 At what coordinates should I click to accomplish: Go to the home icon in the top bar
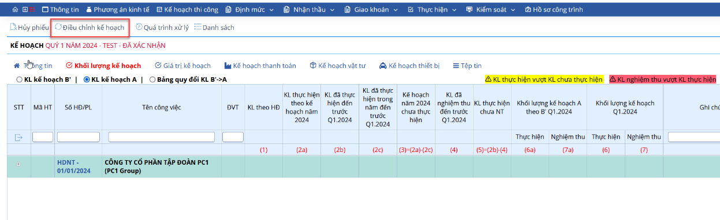pyautogui.click(x=16, y=10)
